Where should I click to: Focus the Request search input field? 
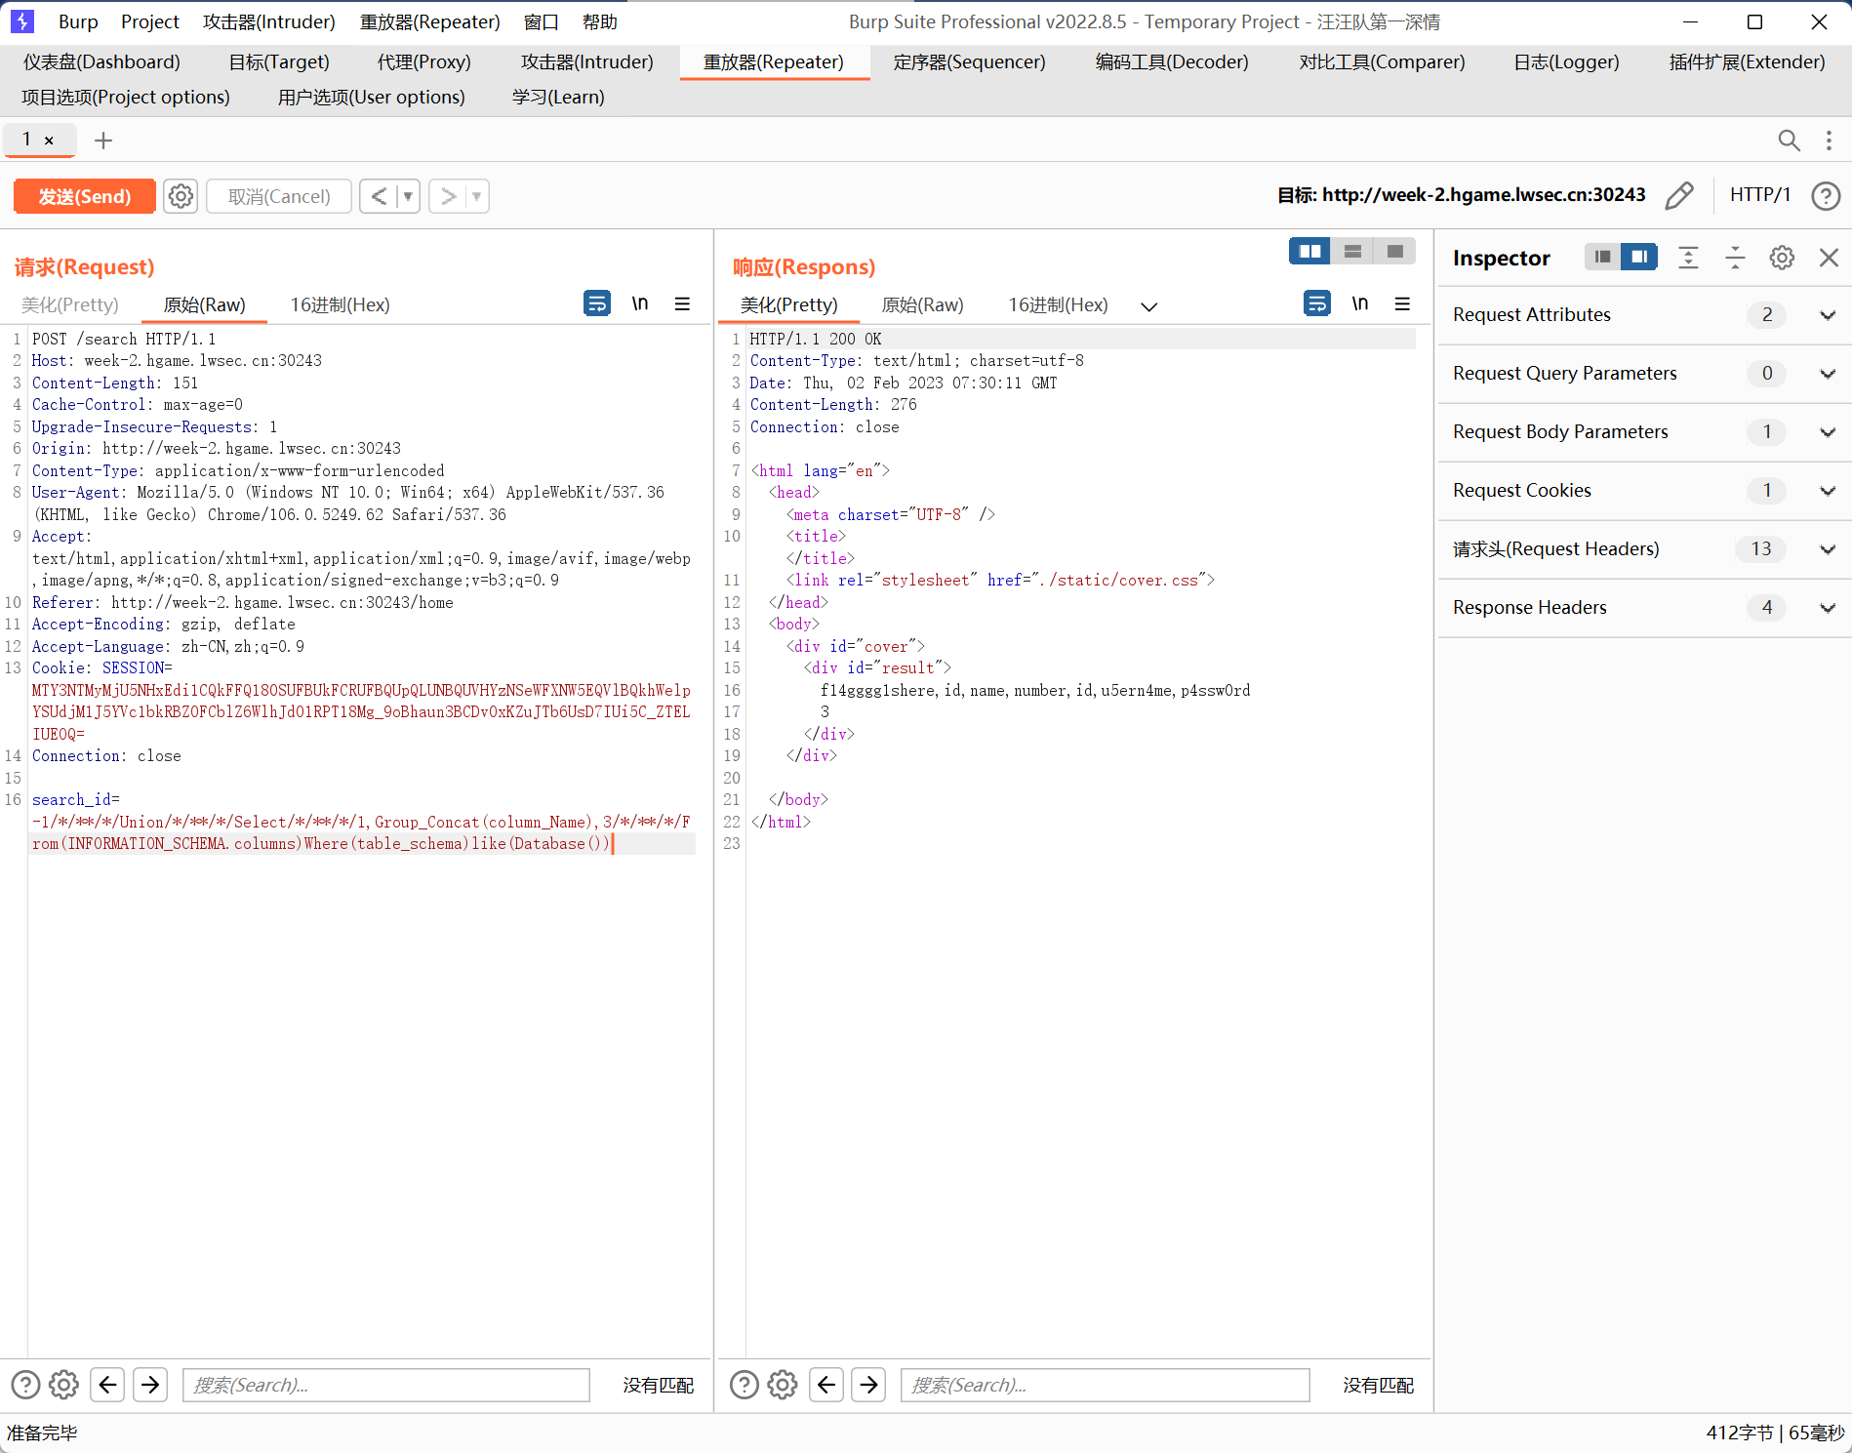tap(386, 1385)
